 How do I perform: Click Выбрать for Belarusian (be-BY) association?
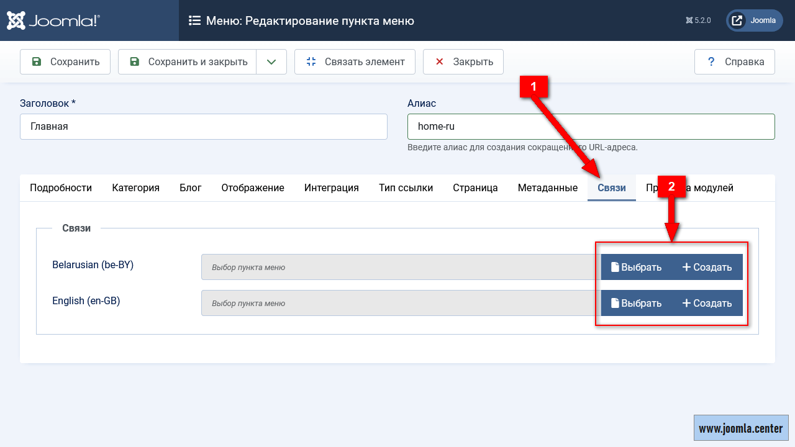point(636,267)
